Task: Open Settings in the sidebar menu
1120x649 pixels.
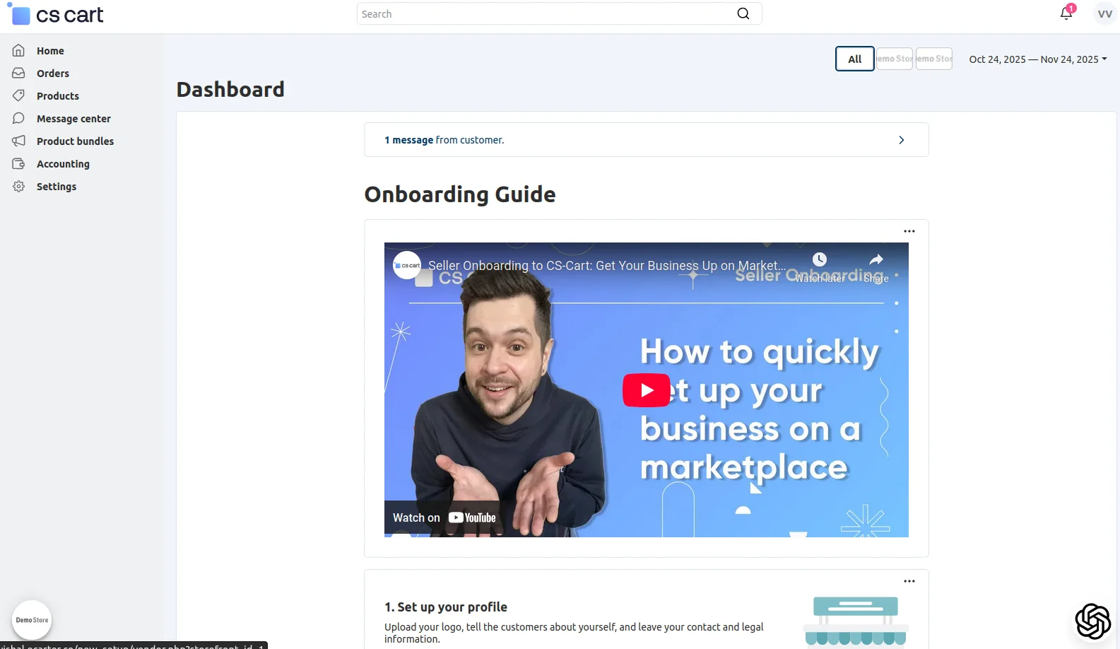Action: [57, 187]
